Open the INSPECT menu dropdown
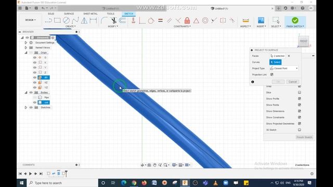This screenshot has width=333, height=187. tap(245, 26)
